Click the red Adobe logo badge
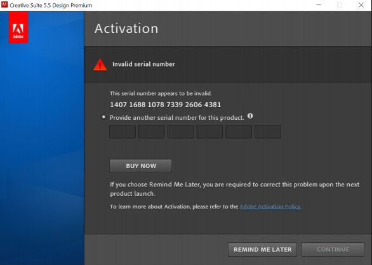The height and width of the screenshot is (265, 372). pos(18,27)
